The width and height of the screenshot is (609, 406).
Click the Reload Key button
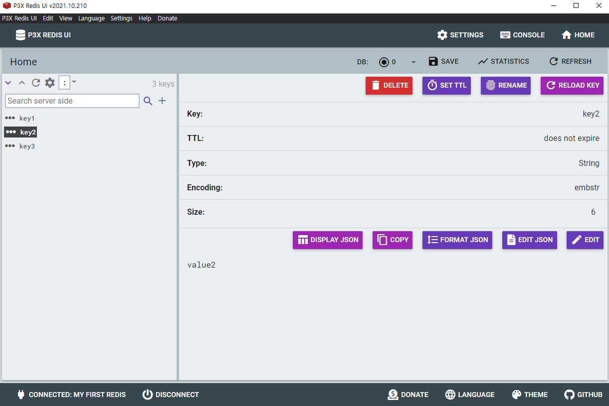point(572,85)
